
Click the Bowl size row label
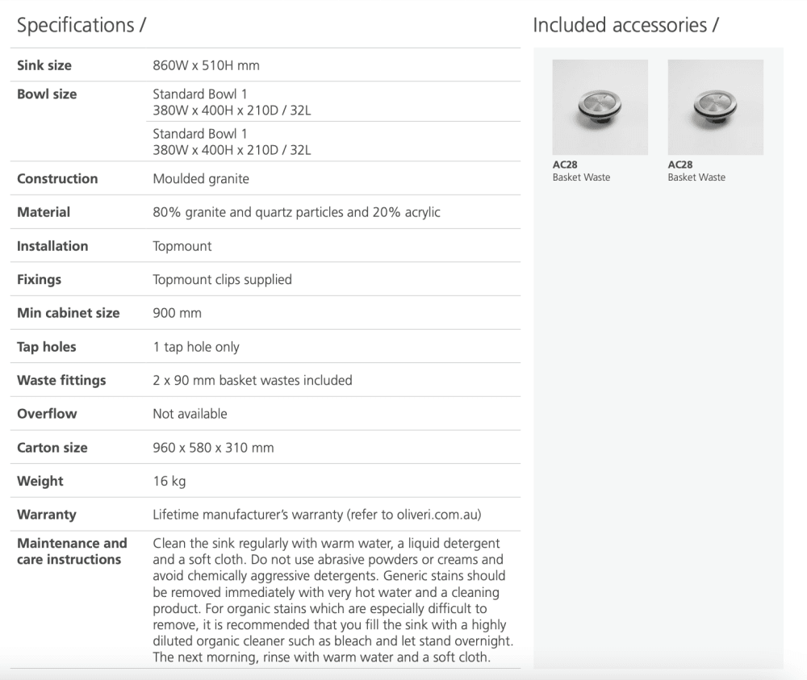tap(47, 94)
